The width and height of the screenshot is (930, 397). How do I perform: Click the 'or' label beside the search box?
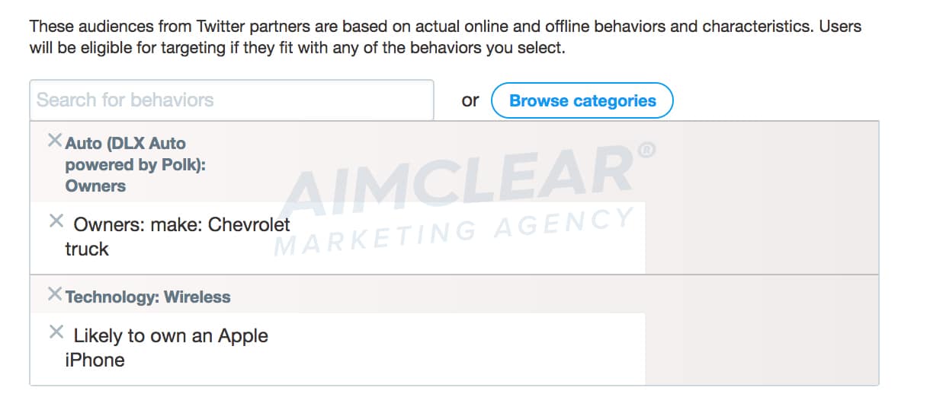tap(470, 100)
